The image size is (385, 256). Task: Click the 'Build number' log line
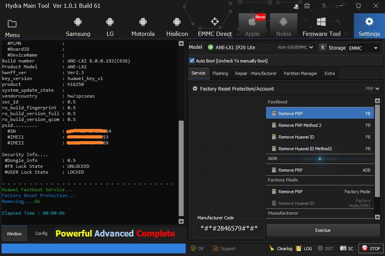pos(66,61)
